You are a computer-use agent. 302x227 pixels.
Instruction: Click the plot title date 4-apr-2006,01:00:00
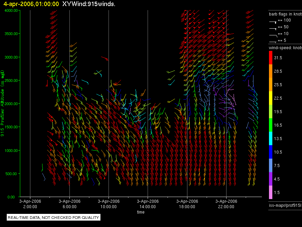click(x=31, y=4)
